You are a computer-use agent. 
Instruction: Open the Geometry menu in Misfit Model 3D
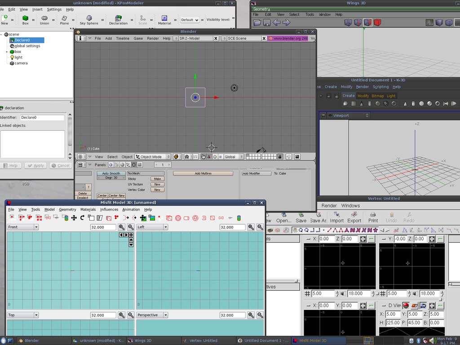tap(67, 209)
